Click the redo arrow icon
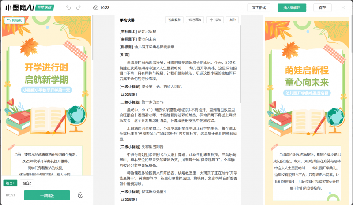This screenshot has width=353, height=205. [x=79, y=7]
